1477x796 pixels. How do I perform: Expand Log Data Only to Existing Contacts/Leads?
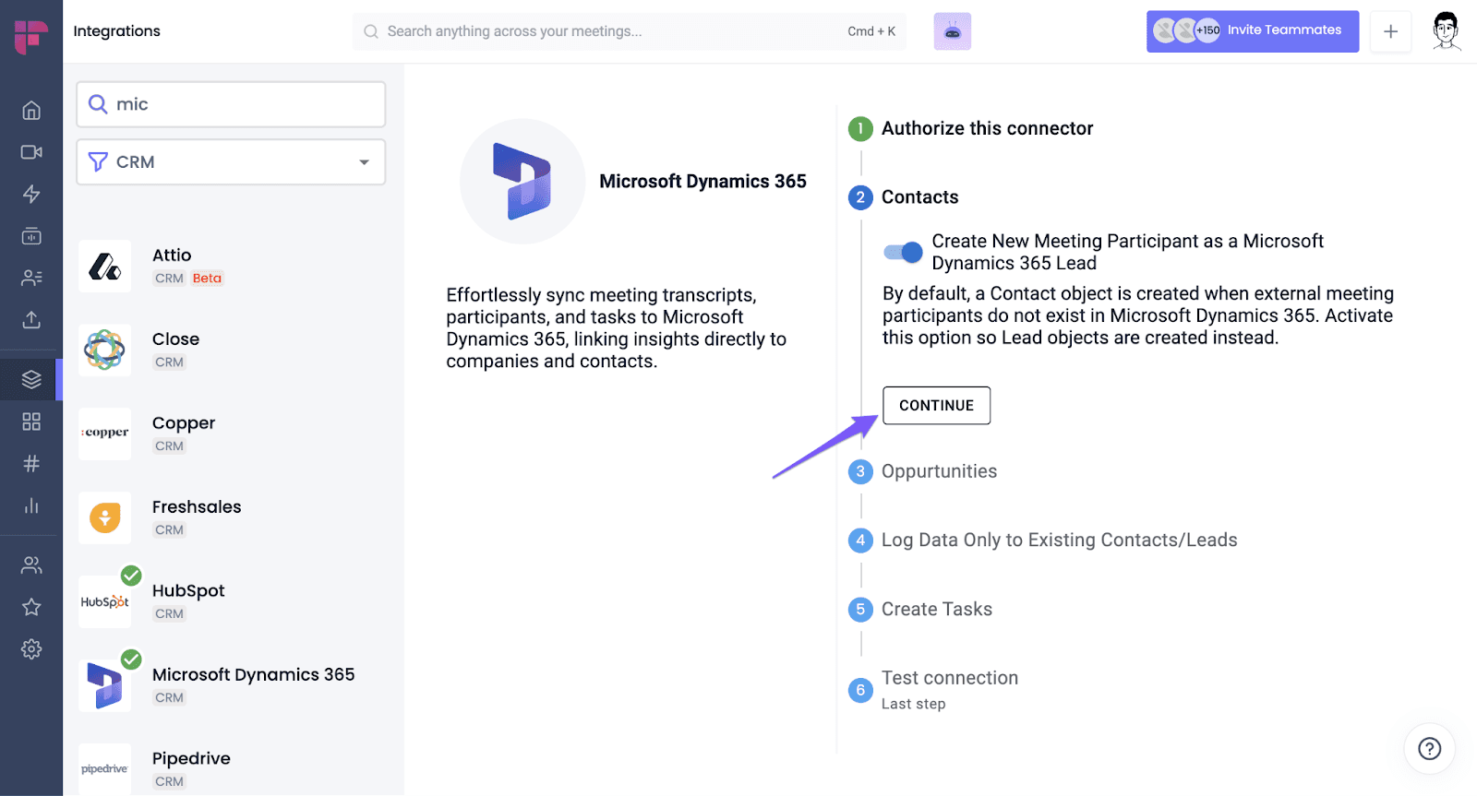(1059, 541)
